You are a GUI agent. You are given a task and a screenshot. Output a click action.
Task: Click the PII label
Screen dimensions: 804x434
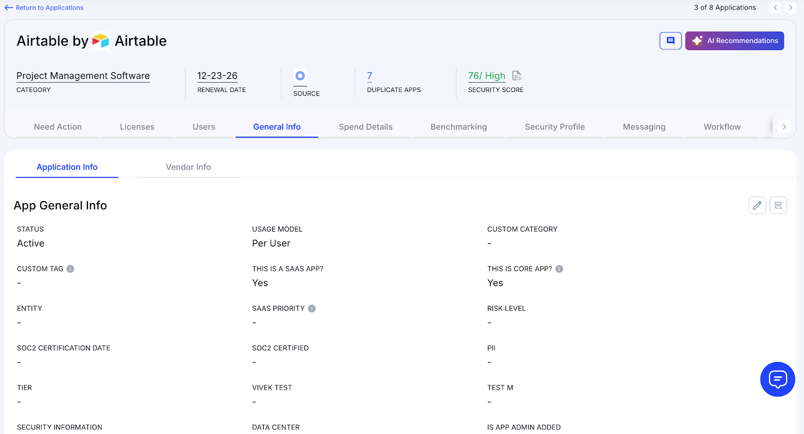[491, 348]
